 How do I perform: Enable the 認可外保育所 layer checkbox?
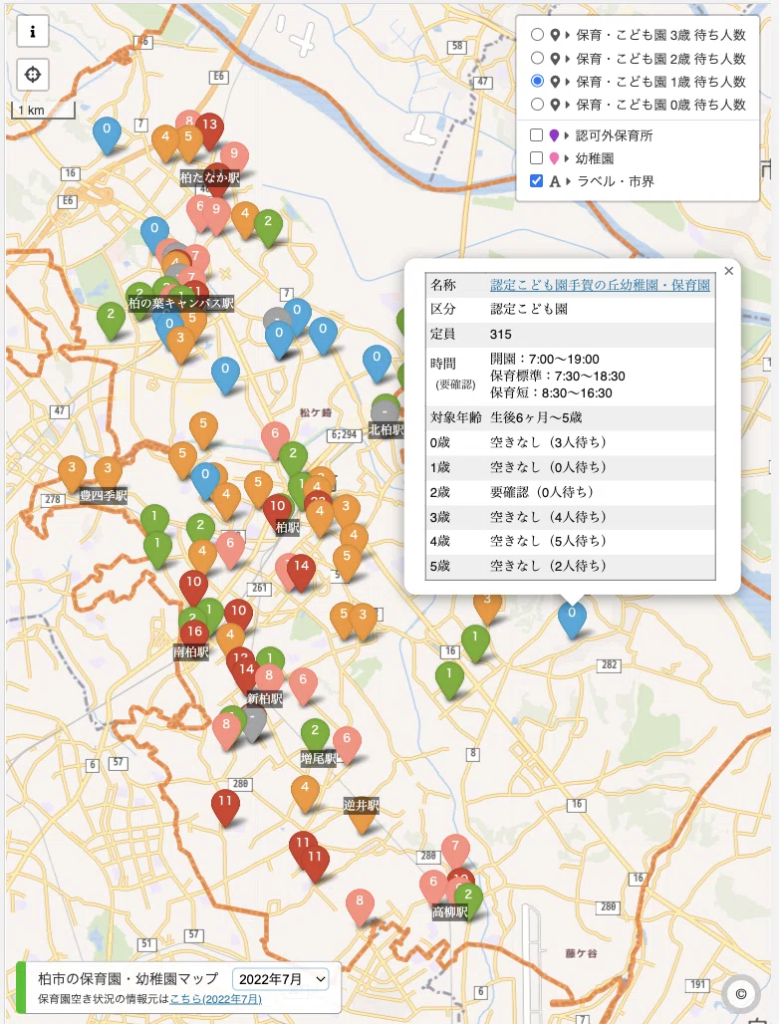pyautogui.click(x=536, y=135)
